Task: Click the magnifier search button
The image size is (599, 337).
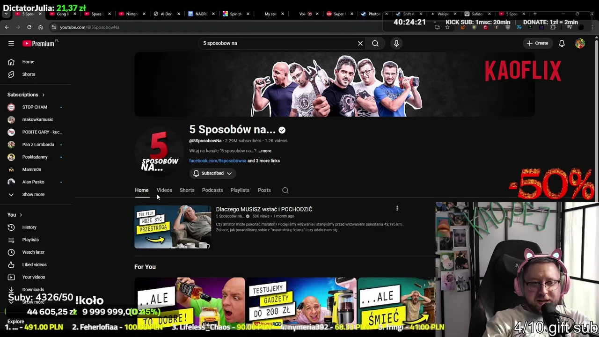Action: [x=375, y=43]
